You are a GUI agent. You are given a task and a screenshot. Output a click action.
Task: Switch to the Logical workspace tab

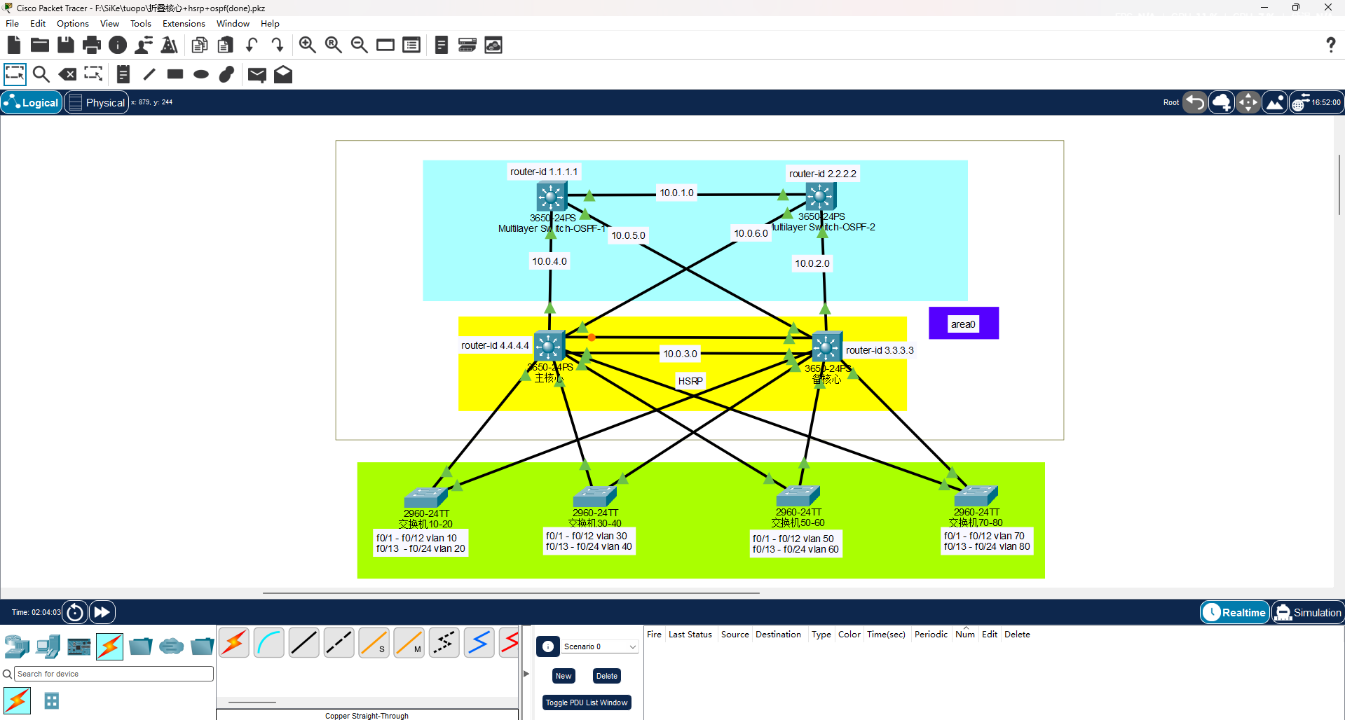pyautogui.click(x=32, y=103)
